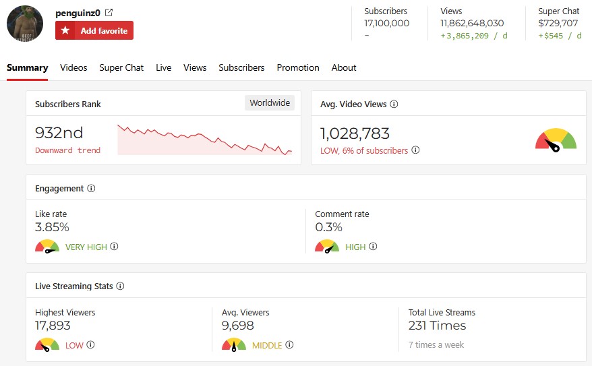Click info icon next to LOW, 6% of subscribers
Screen dimensions: 592x366
point(415,150)
